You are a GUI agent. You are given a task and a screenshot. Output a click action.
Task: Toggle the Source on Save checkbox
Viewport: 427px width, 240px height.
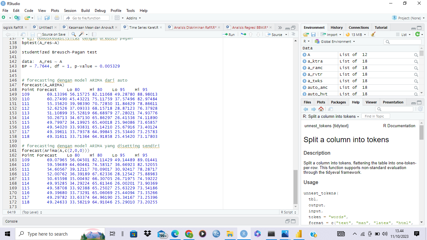tap(39, 35)
